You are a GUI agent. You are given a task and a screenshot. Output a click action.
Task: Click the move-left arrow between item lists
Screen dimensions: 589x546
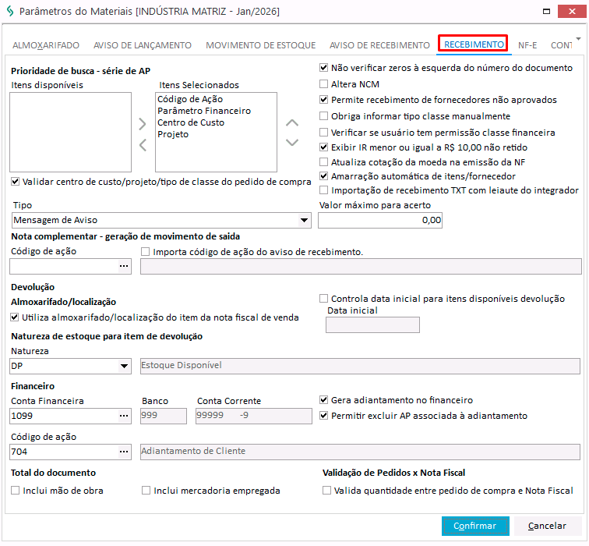pos(143,145)
